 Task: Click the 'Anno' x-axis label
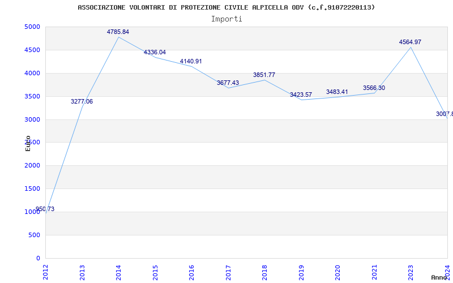(439, 277)
